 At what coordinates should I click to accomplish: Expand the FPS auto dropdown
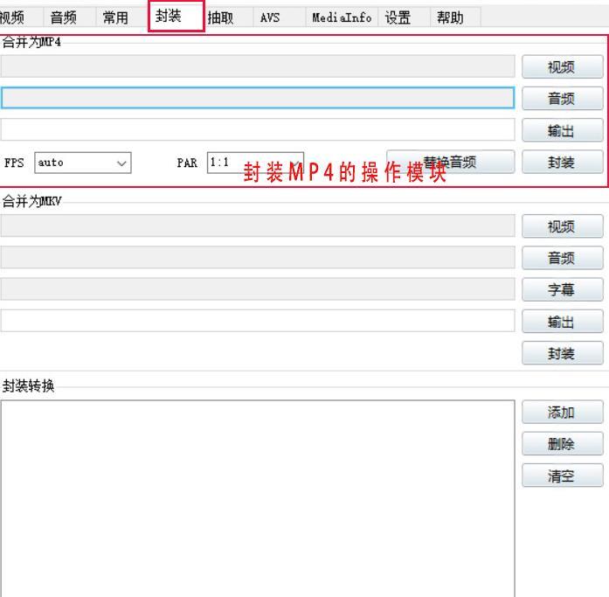(83, 163)
